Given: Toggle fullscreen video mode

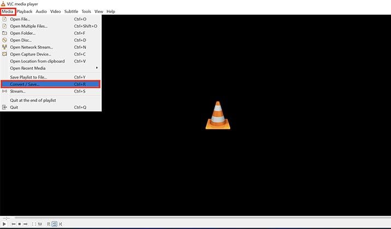Looking at the screenshot, I should [x=34, y=224].
